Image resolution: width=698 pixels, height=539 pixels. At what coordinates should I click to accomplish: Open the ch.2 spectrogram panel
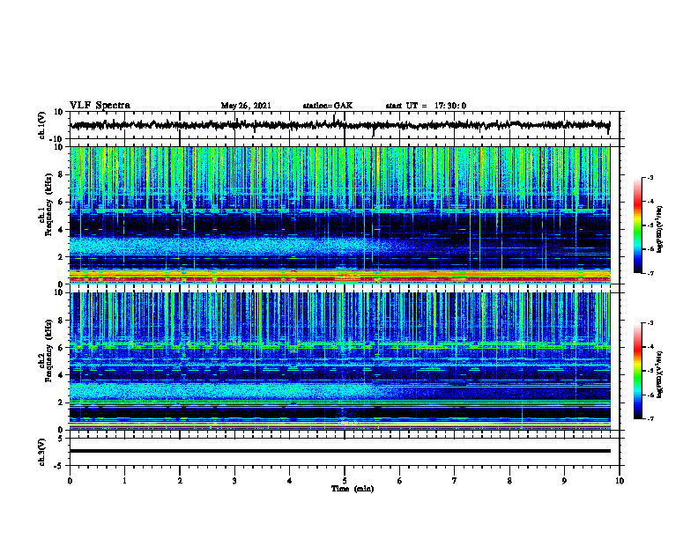click(340, 361)
